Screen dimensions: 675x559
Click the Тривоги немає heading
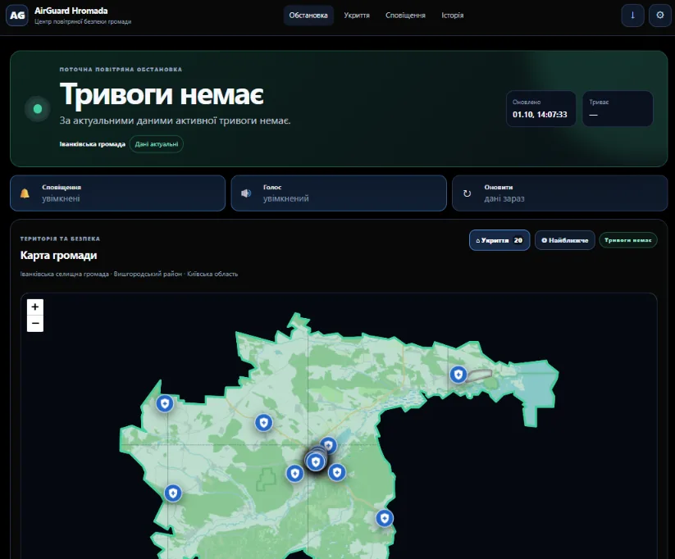pos(162,94)
